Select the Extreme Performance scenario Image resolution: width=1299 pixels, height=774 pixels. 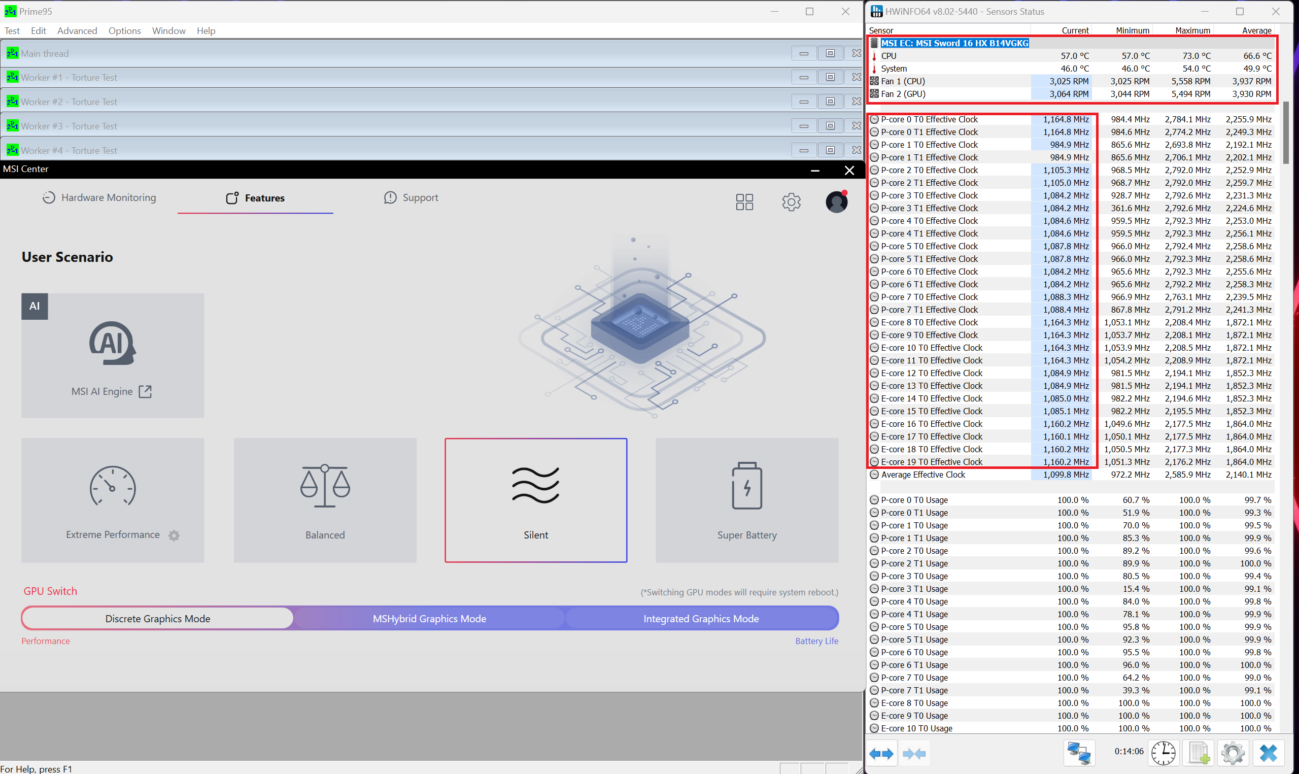(x=113, y=500)
